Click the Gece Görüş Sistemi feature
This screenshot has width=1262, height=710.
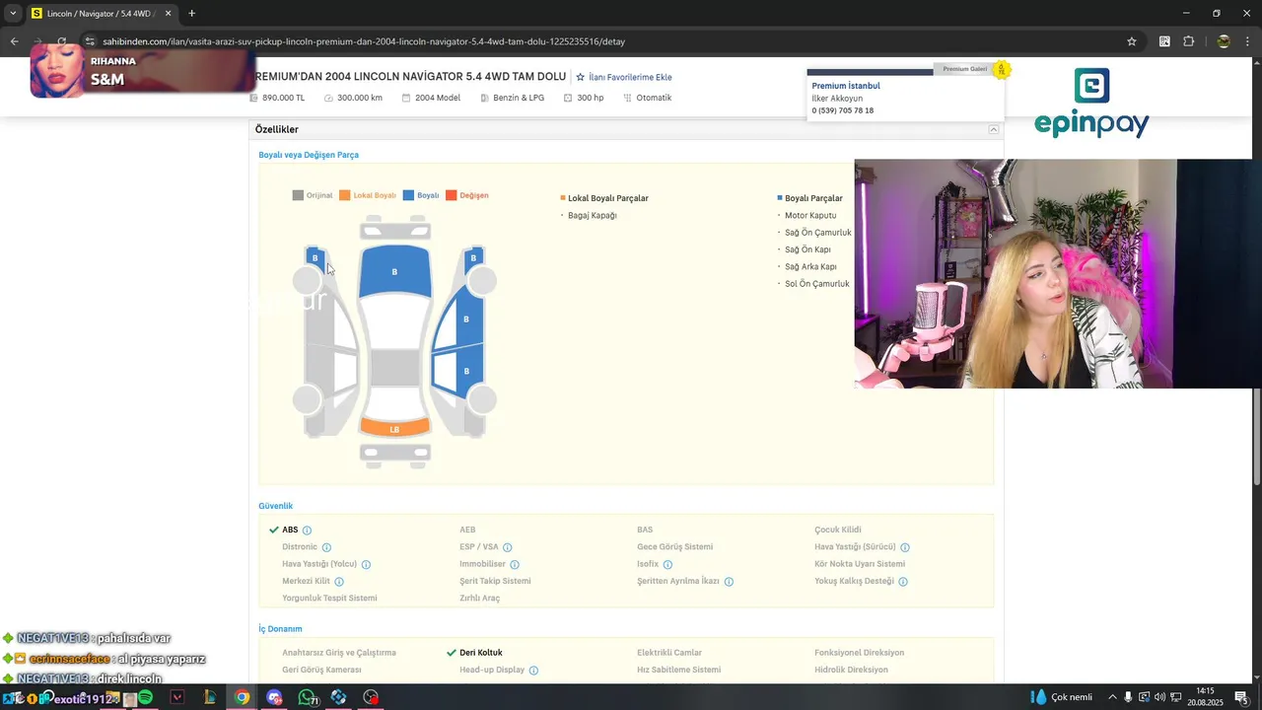(674, 546)
